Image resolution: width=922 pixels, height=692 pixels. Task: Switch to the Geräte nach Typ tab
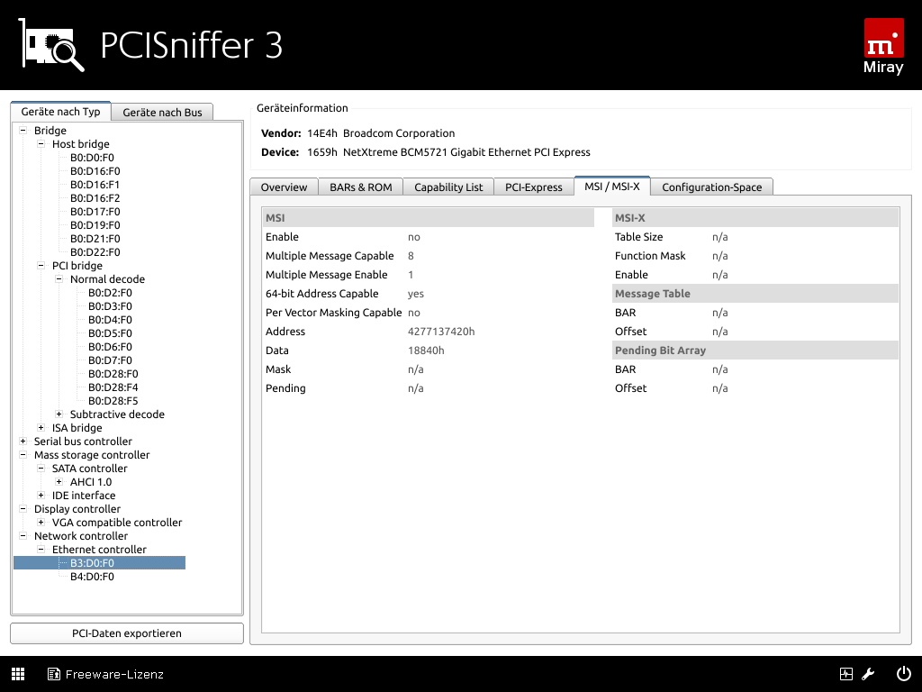coord(60,111)
